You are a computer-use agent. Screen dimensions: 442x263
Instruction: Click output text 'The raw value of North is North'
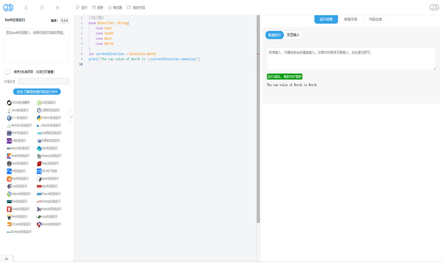(x=292, y=85)
